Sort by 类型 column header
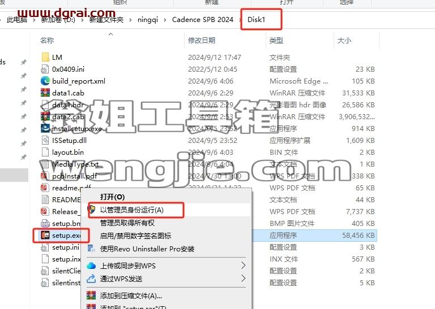Viewport: 435px width, 309px height. click(x=276, y=40)
